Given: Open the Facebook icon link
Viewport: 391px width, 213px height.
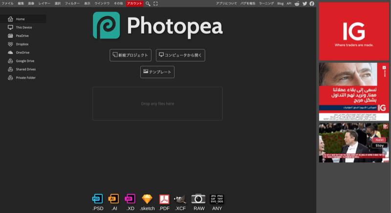Looking at the screenshot, I should coord(312,3).
